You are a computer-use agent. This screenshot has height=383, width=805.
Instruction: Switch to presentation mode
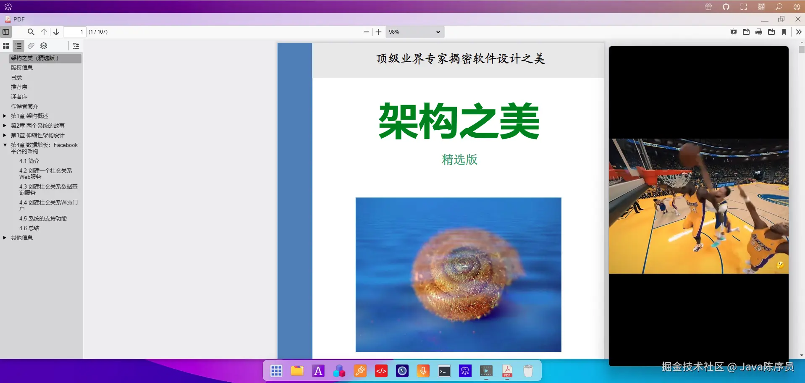(734, 32)
